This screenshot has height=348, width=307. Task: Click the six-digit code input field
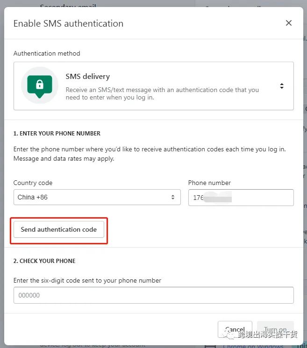[x=154, y=295]
